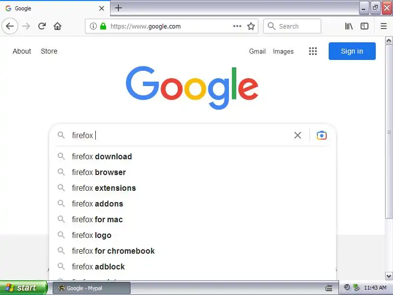Show site information for google.com
This screenshot has width=393, height=295.
[93, 27]
